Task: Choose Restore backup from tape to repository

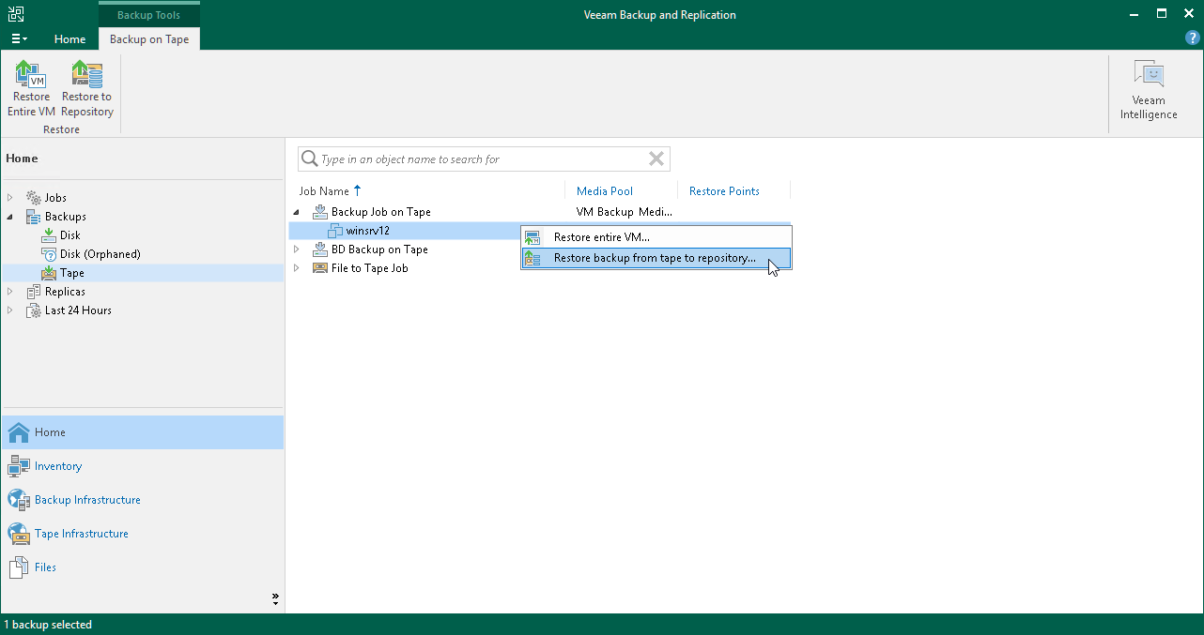Action: pyautogui.click(x=655, y=257)
